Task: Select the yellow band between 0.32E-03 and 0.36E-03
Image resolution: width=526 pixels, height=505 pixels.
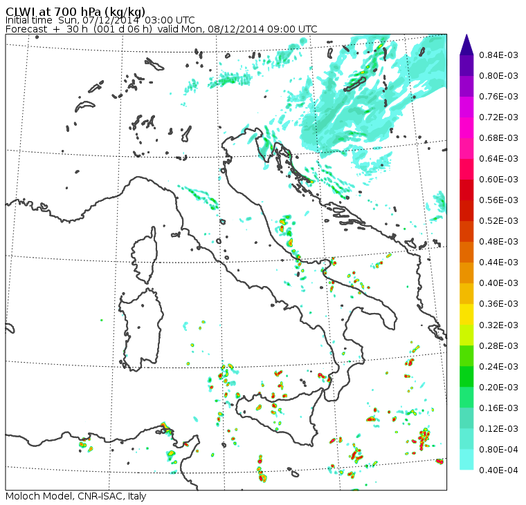Action: 466,314
